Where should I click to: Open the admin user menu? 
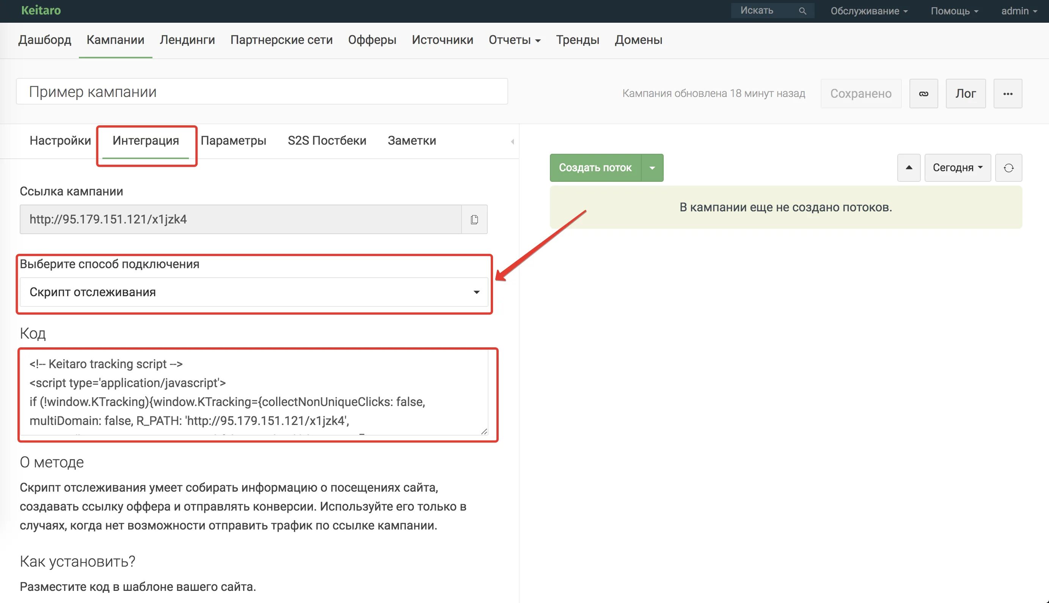[1019, 11]
